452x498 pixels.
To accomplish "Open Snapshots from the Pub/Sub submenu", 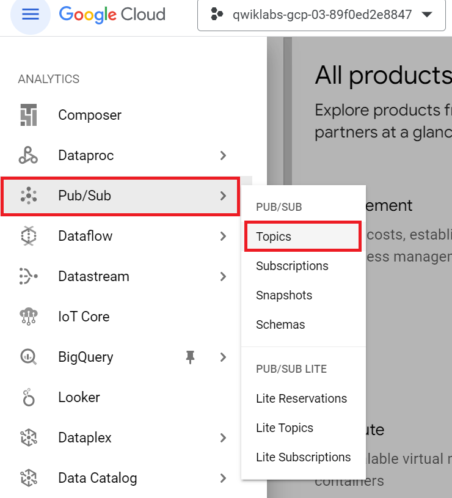I will [284, 295].
